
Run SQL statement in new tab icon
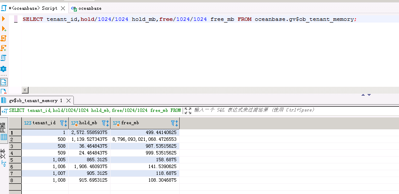pos(4,29)
